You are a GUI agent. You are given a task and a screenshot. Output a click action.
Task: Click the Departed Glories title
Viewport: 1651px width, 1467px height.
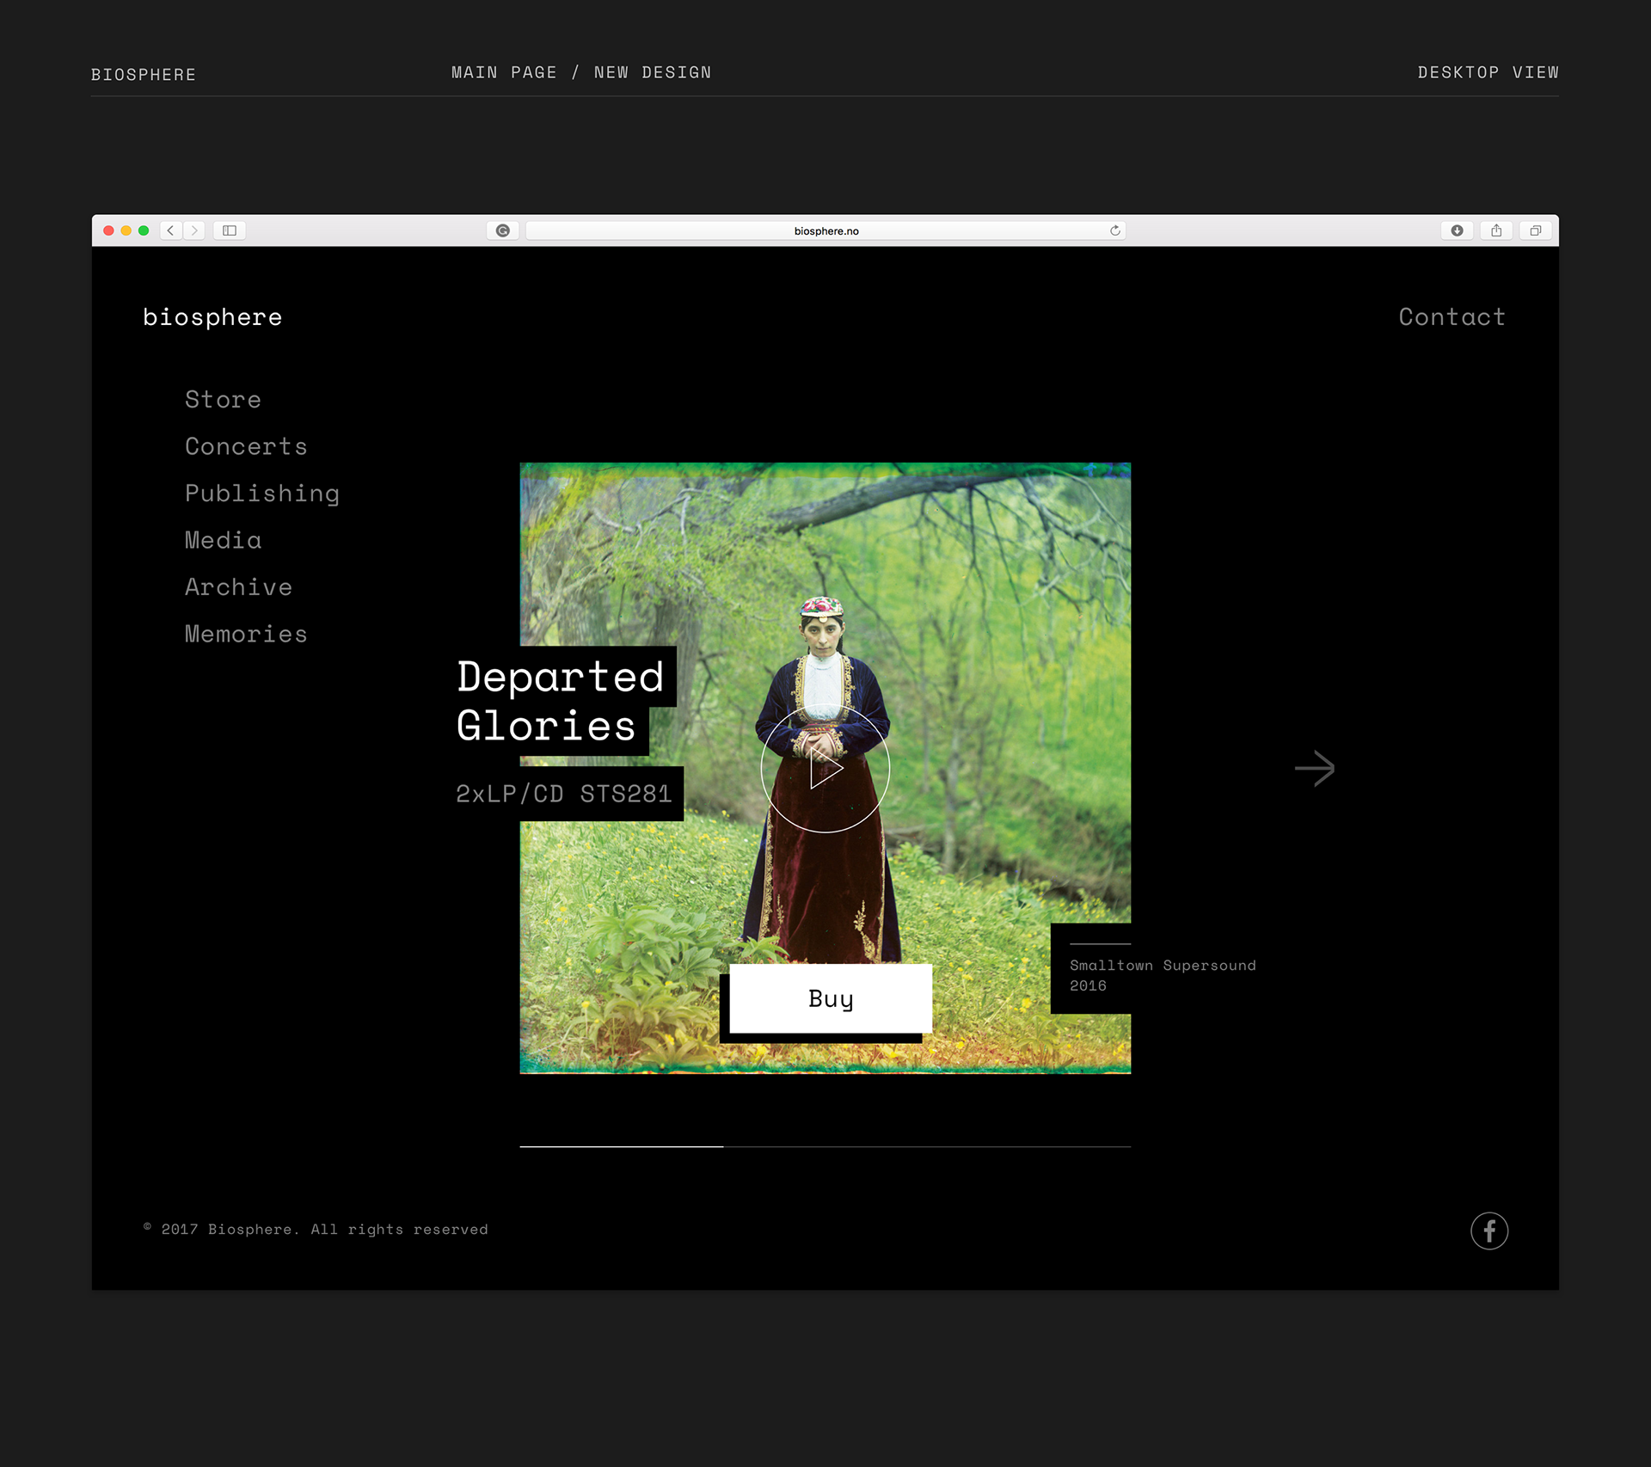pyautogui.click(x=561, y=701)
